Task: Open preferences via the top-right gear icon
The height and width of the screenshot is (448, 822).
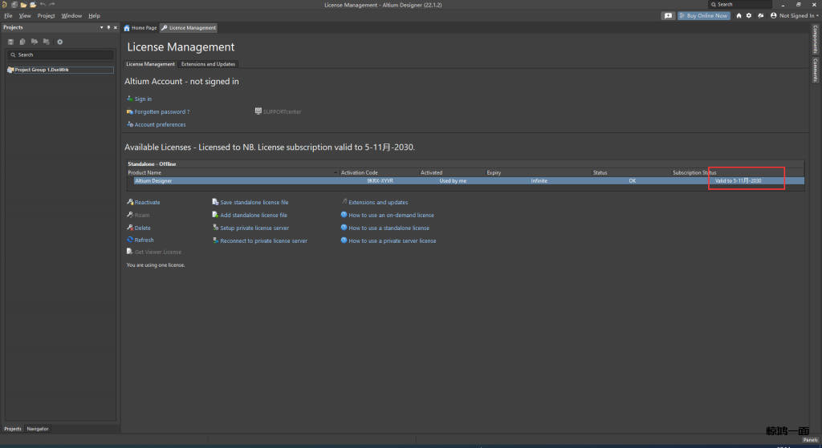Action: (x=749, y=15)
